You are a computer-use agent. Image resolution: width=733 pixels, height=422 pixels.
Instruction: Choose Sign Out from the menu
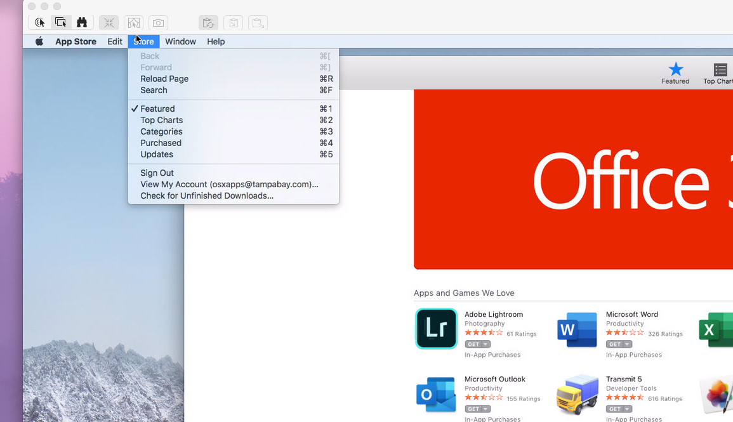click(x=234, y=173)
